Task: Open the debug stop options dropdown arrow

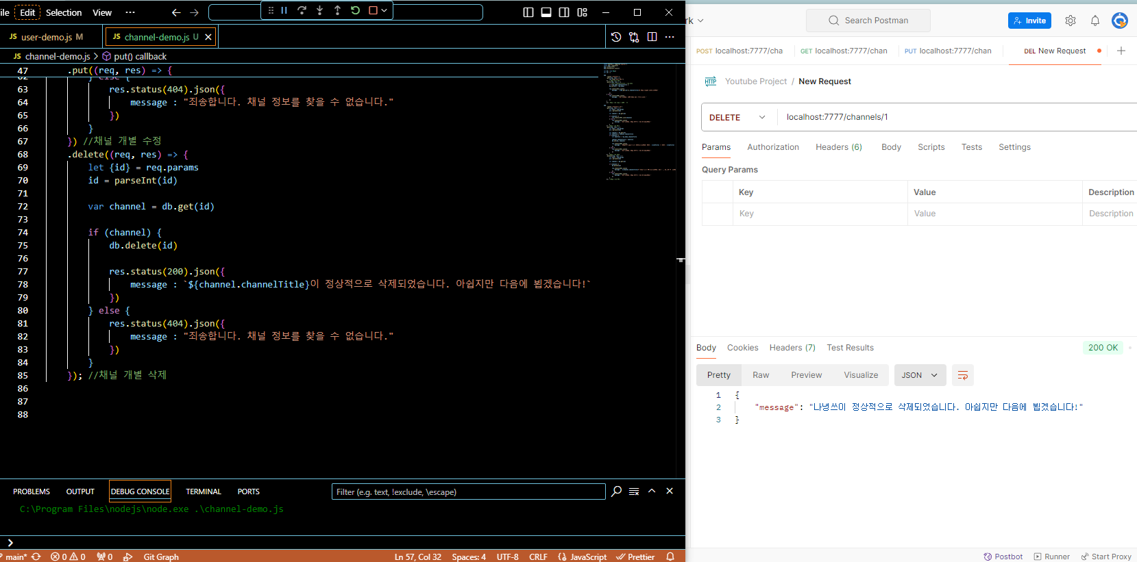Action: coord(384,10)
